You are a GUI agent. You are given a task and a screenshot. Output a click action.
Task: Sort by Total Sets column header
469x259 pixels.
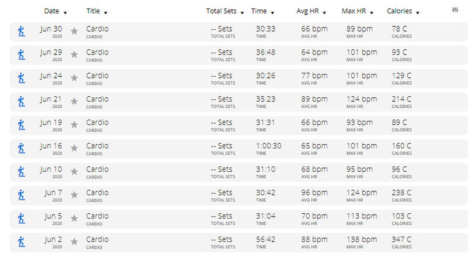click(x=221, y=11)
